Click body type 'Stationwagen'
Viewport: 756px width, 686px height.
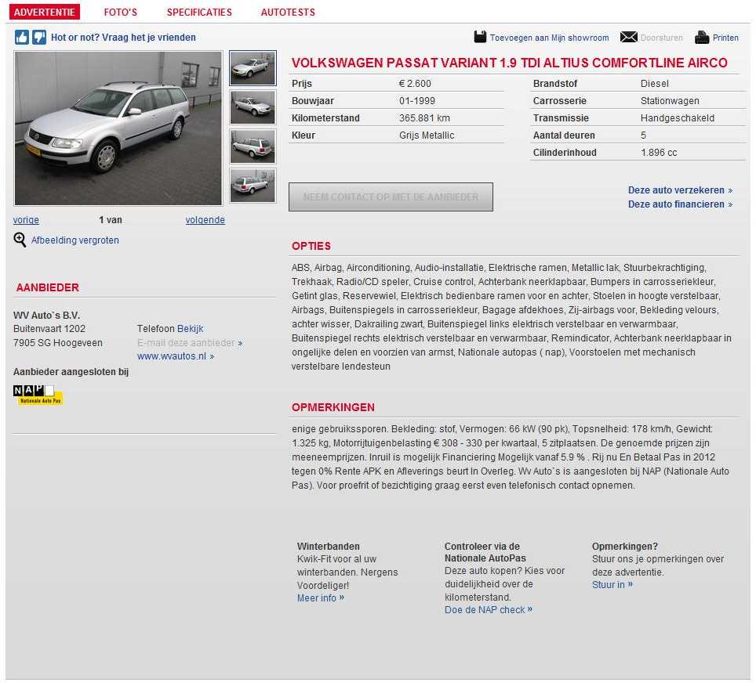670,100
